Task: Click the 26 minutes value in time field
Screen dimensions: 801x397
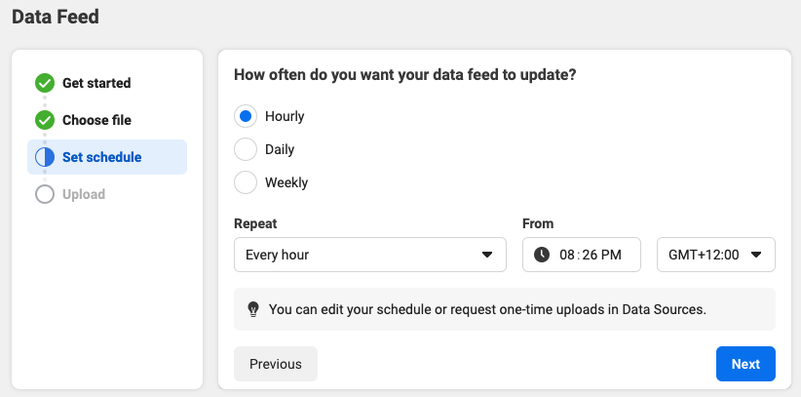Action: tap(590, 255)
